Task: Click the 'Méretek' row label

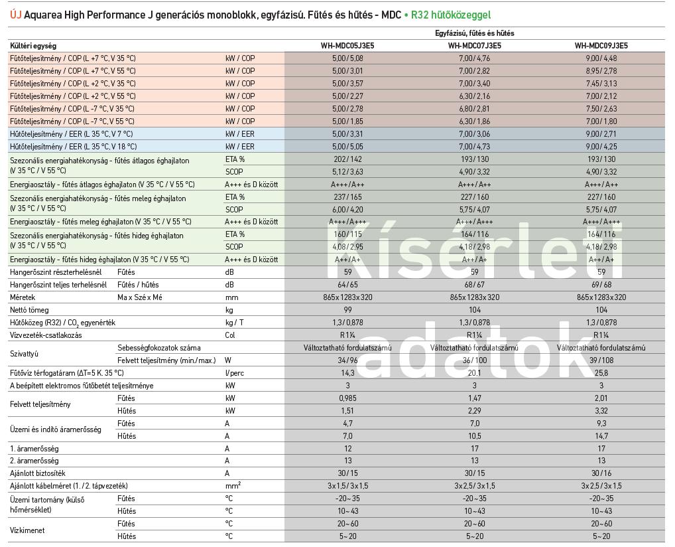Action: point(23,297)
